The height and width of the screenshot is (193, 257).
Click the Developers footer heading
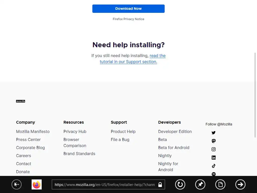169,122
